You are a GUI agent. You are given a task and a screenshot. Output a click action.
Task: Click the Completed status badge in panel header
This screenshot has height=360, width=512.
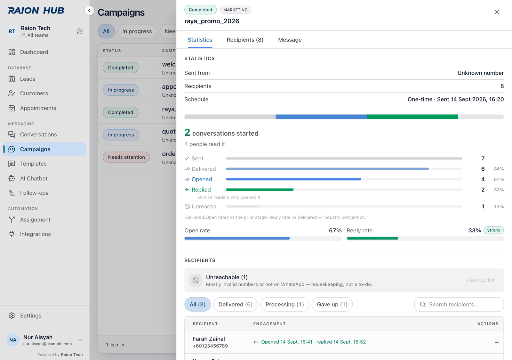201,10
